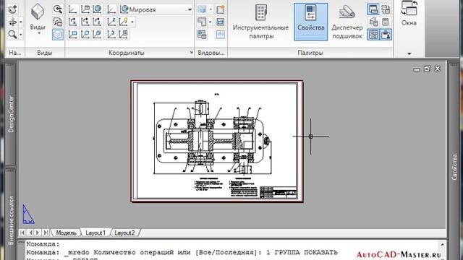This screenshot has width=463, height=260.
Task: Click the drawing title block stamp
Action: point(278,192)
